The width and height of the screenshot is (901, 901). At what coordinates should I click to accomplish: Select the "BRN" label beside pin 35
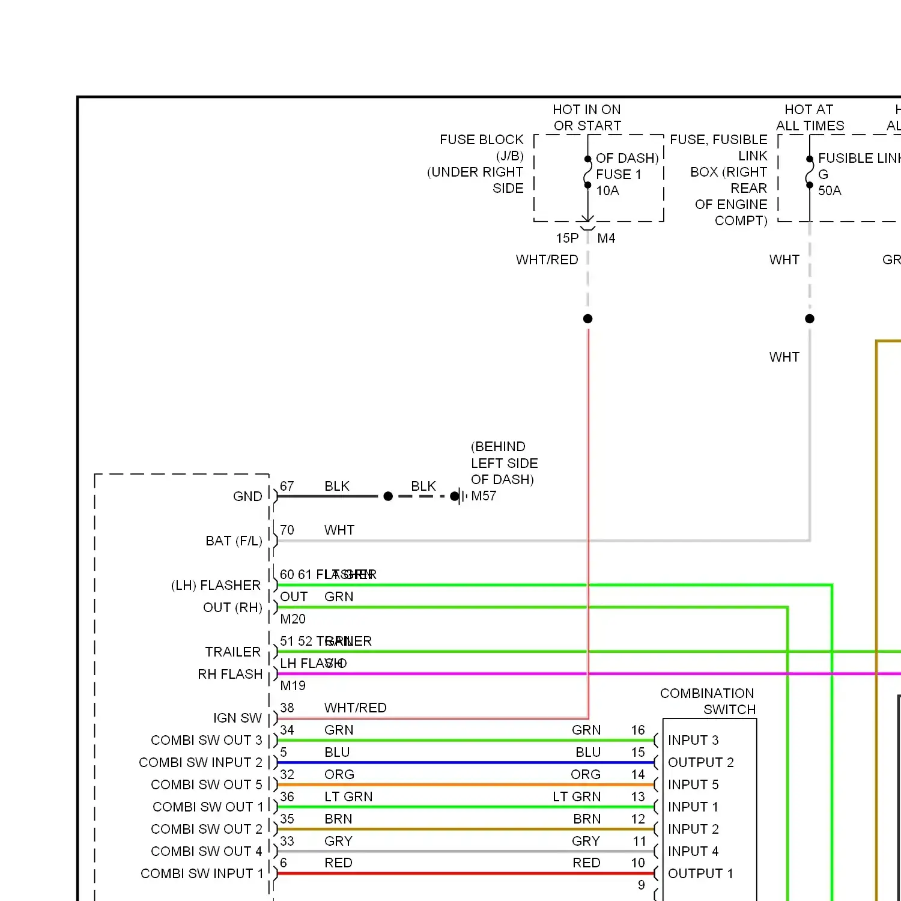pos(338,819)
